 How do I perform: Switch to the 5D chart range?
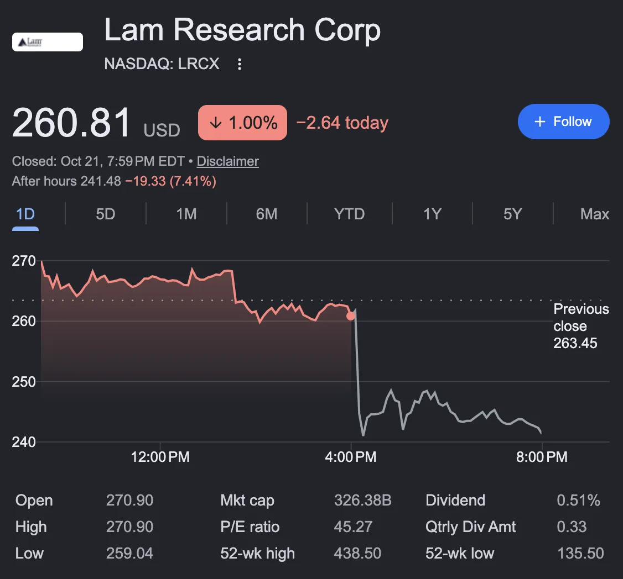click(105, 214)
